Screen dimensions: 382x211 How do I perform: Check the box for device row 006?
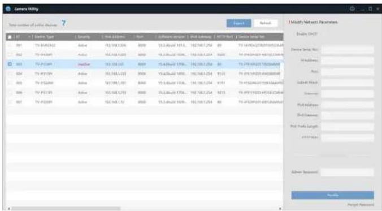coord(10,92)
